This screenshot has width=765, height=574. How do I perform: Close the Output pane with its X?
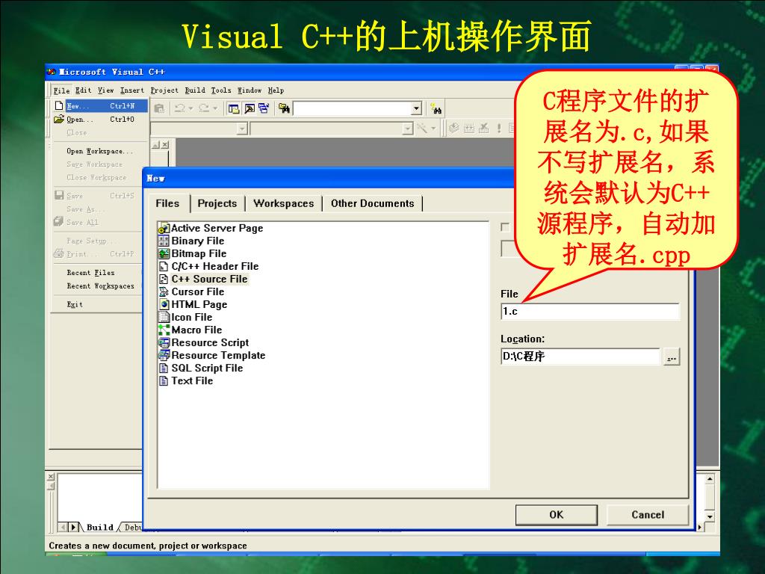51,476
